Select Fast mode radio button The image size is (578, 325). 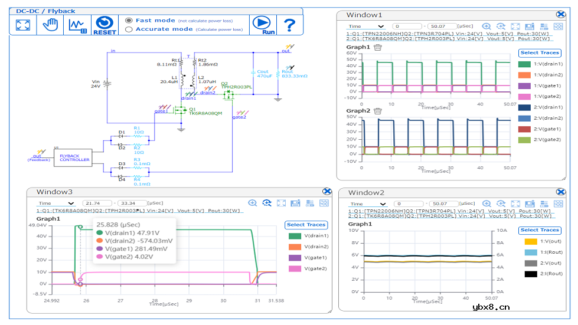point(129,20)
